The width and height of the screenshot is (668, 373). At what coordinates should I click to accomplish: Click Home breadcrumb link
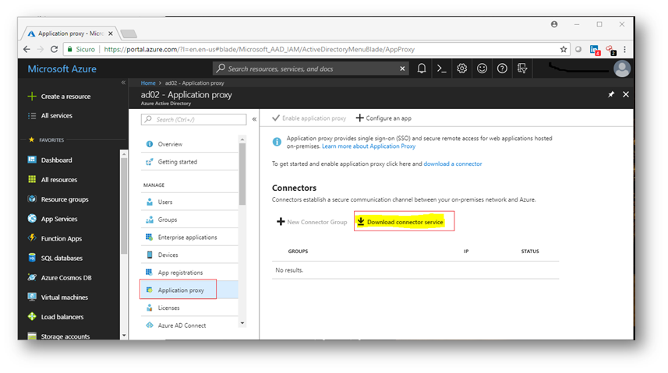(148, 83)
